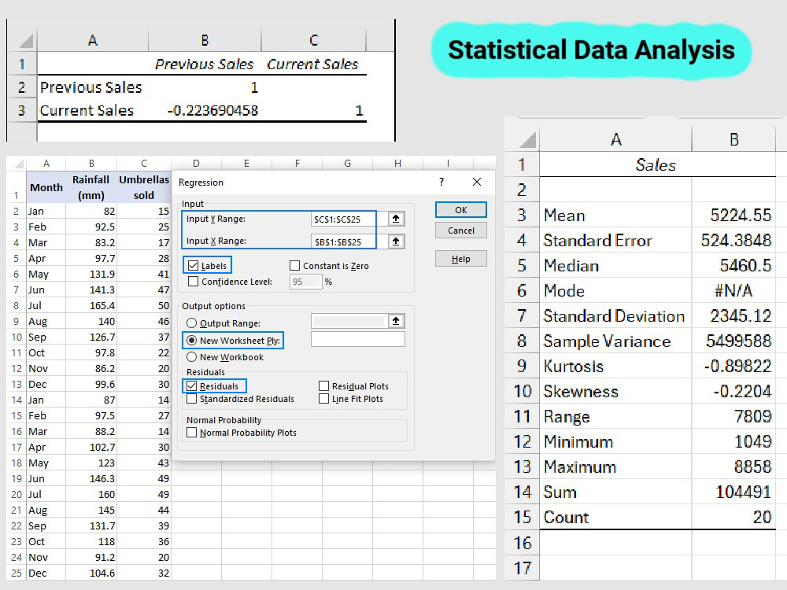Click rainfall value 104.6 in Dec row
This screenshot has height=590, width=787.
click(91, 573)
